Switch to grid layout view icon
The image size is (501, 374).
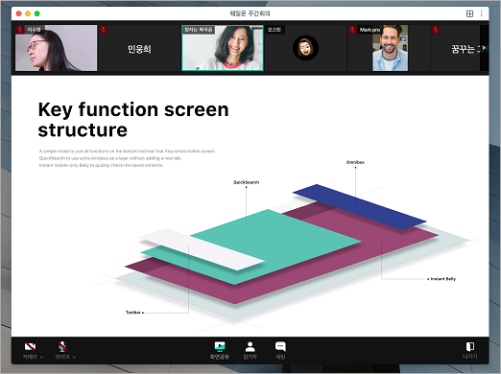pos(469,13)
